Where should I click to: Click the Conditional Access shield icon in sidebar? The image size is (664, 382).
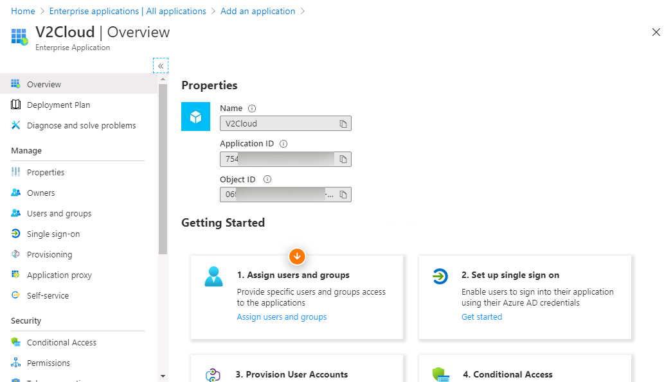15,342
